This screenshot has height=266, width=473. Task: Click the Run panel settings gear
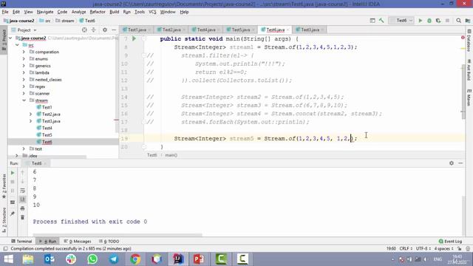click(x=452, y=163)
